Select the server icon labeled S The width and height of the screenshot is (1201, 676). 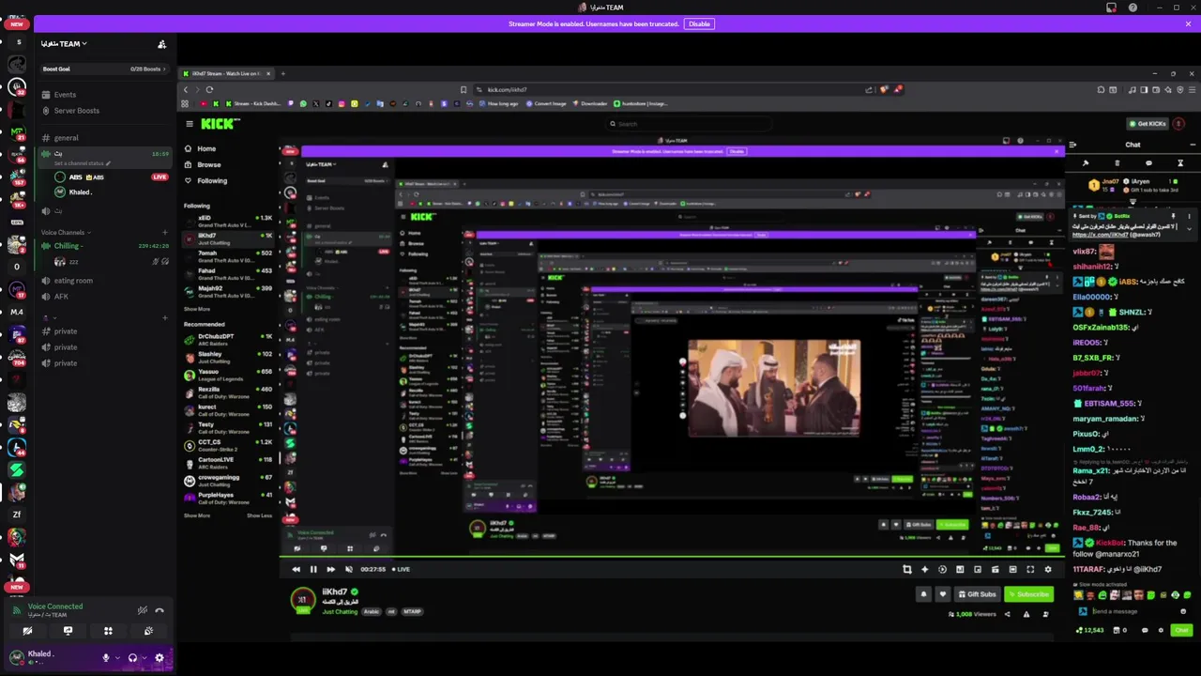[x=18, y=42]
